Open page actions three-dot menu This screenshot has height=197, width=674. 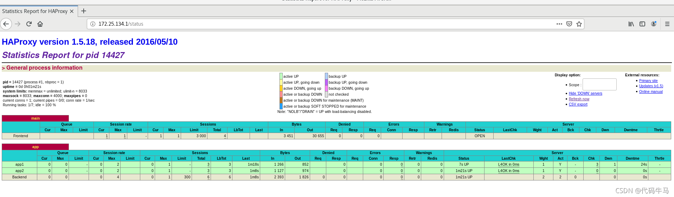click(x=559, y=24)
